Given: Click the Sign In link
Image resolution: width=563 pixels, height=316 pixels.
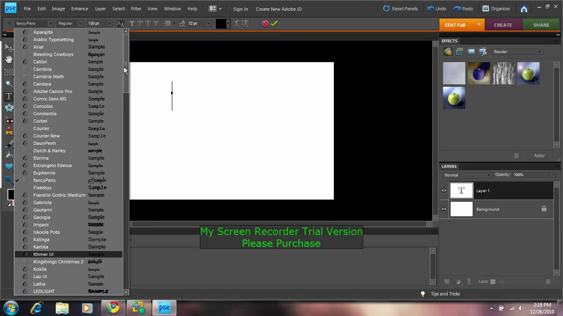Looking at the screenshot, I should [x=241, y=9].
